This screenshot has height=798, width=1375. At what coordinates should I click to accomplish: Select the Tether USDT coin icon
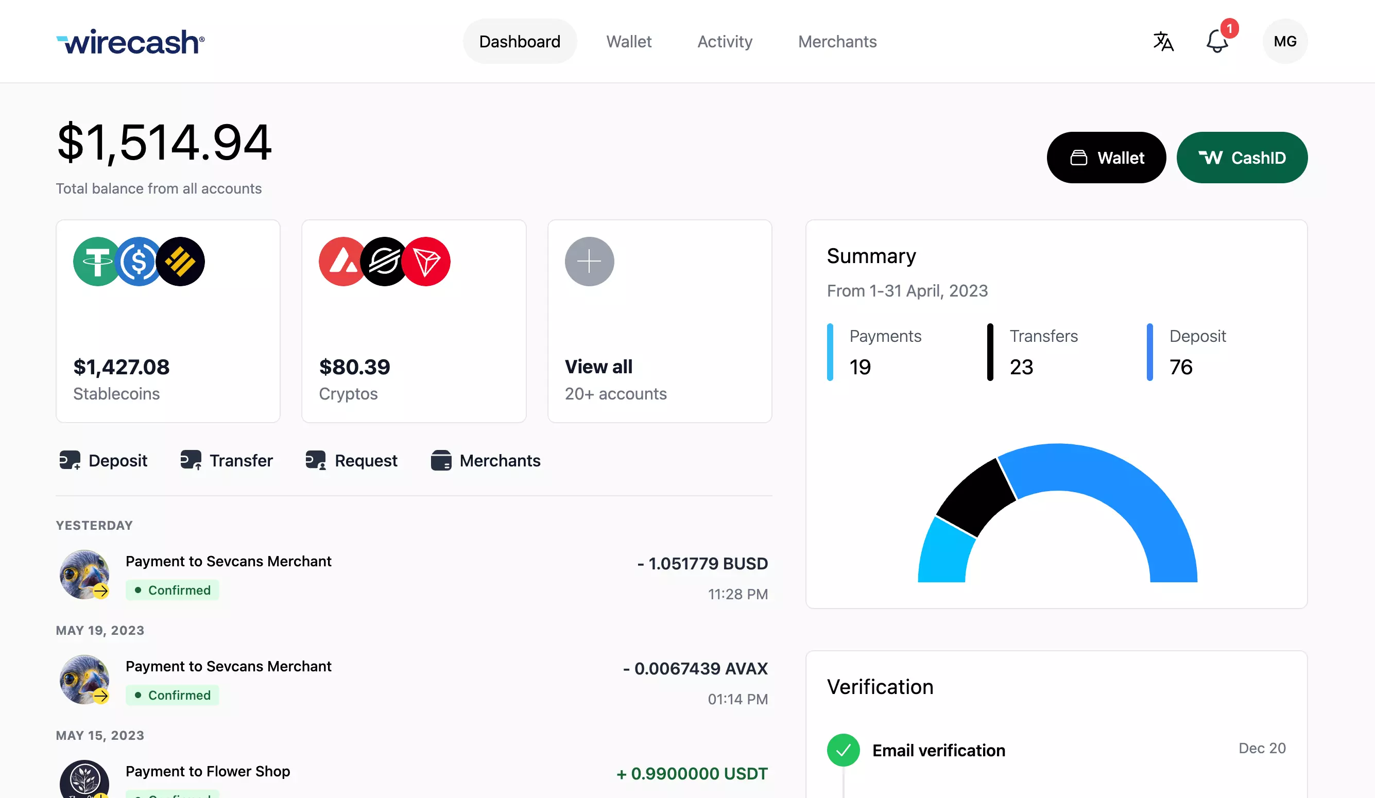[x=97, y=261]
